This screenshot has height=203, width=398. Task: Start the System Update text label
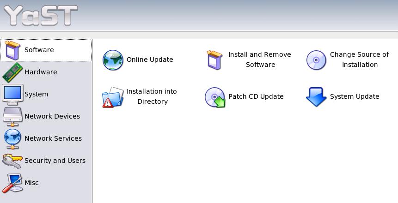355,96
